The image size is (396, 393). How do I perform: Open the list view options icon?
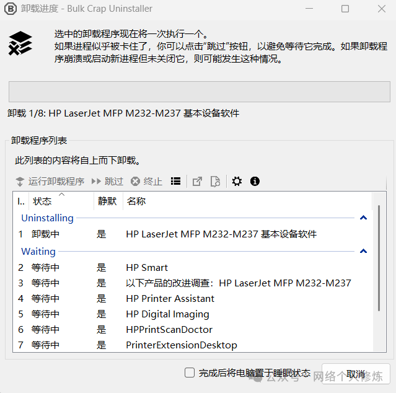[x=175, y=182]
